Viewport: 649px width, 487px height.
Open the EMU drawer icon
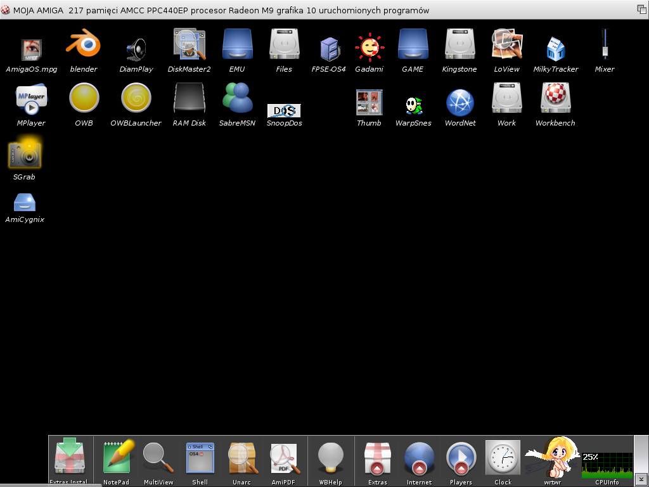point(237,44)
